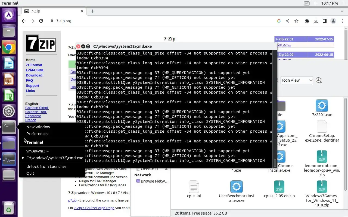Click the cmd.exe window vertical scrollbar

point(275,108)
